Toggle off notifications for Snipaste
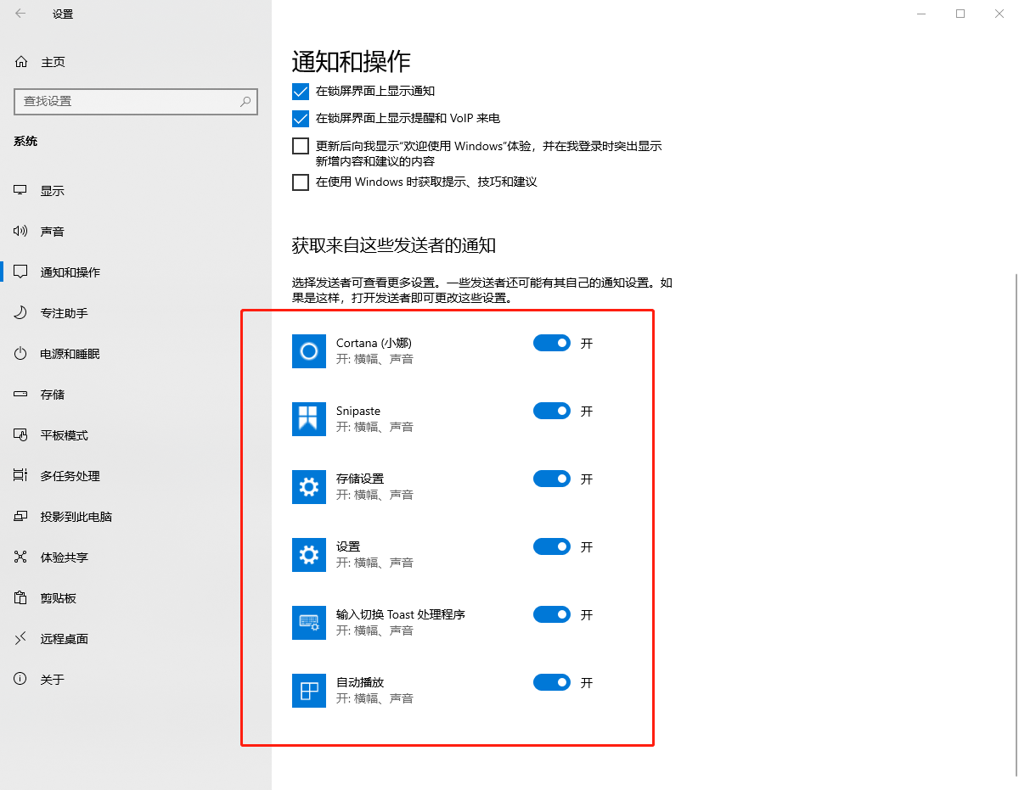Screen dimensions: 1019x790 click(552, 411)
